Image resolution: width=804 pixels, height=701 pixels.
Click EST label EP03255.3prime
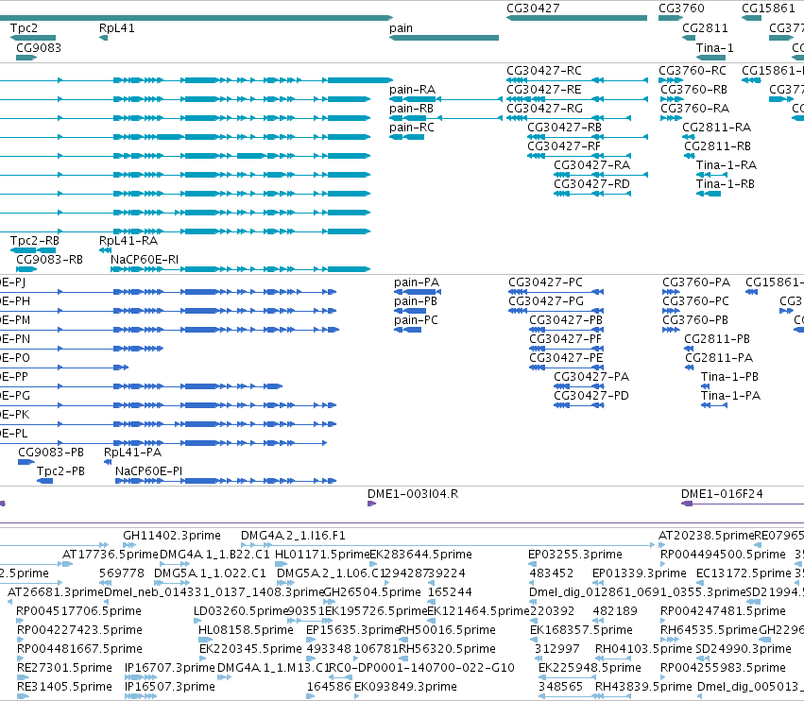(575, 555)
